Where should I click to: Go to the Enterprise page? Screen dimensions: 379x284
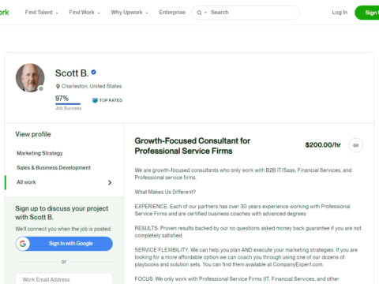pyautogui.click(x=172, y=13)
